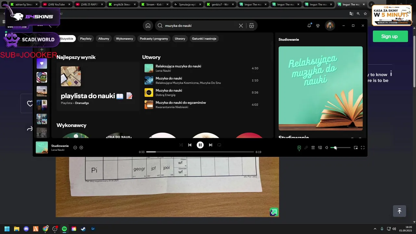Viewport: 416px width, 234px height.
Task: Pause the current track
Action: (x=200, y=145)
